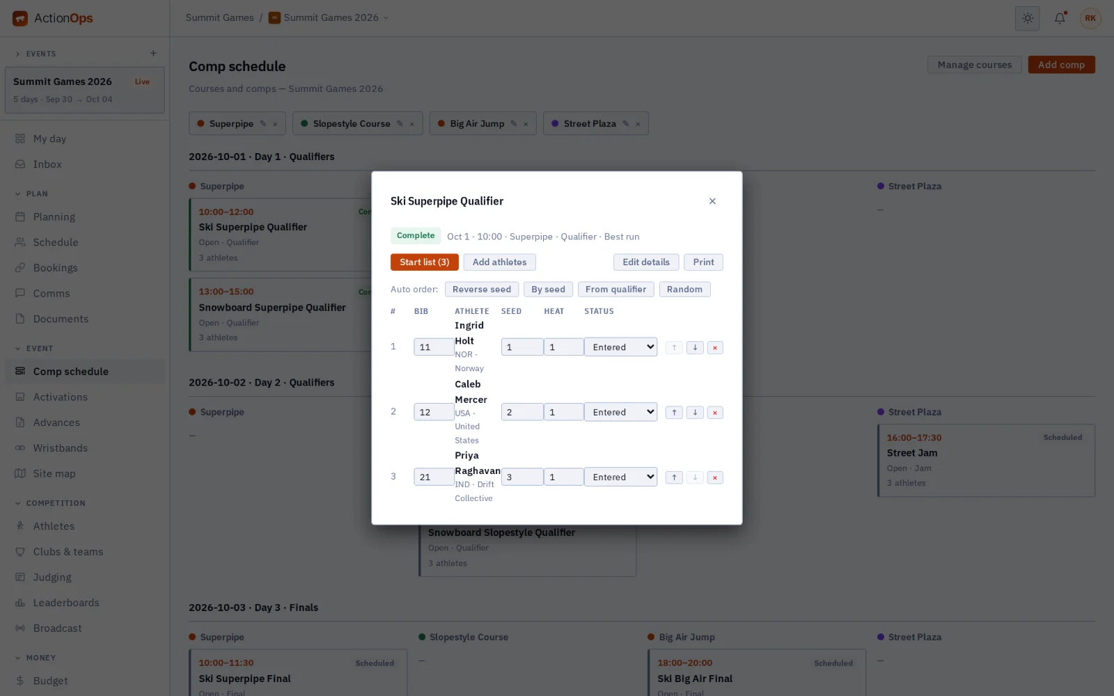Viewport: 1114px width, 696px height.
Task: Move Caleb Mercer down in start list
Action: pos(695,412)
